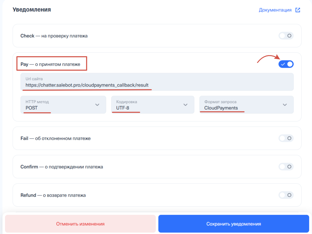Disable the Pay notification toggle
The height and width of the screenshot is (234, 312).
286,64
